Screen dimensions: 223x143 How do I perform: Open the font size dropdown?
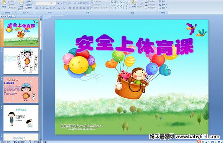(x=55, y=3)
